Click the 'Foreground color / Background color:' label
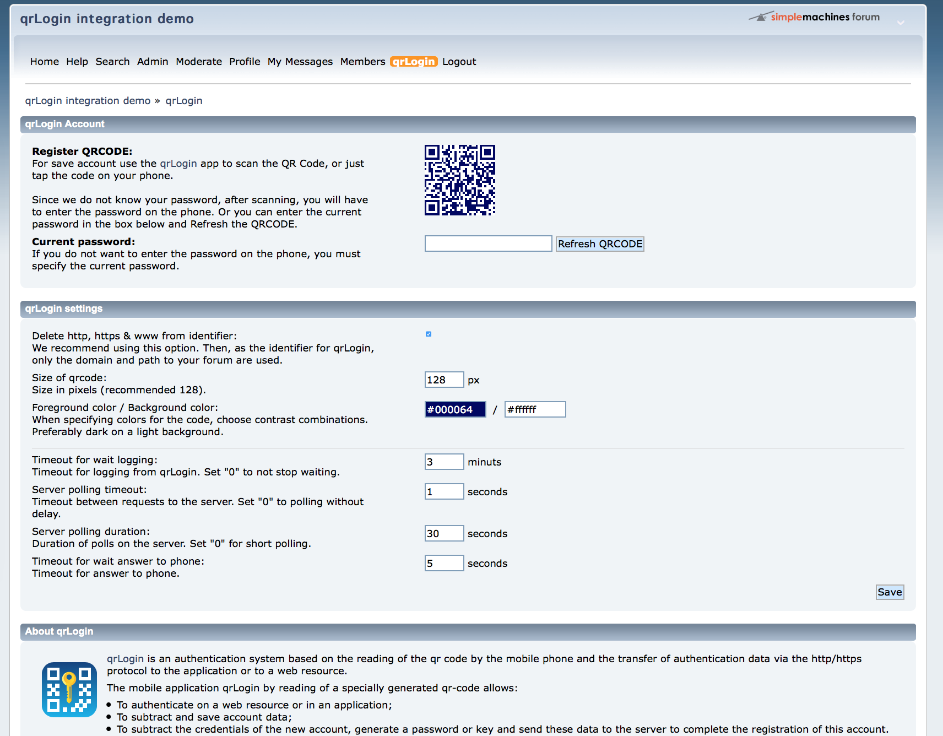Viewport: 943px width, 736px height. pos(125,408)
